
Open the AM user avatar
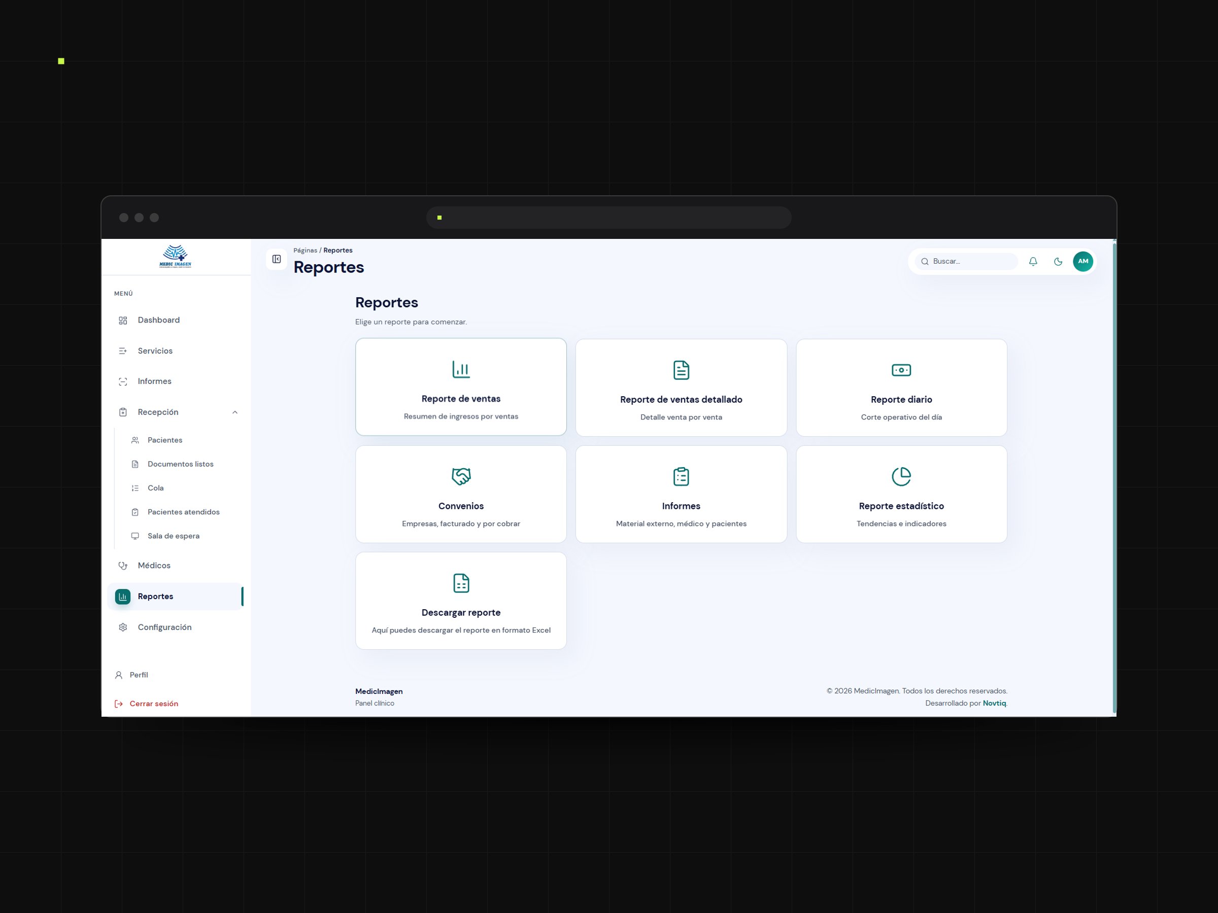[1082, 261]
